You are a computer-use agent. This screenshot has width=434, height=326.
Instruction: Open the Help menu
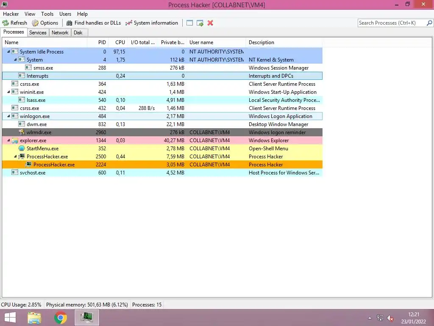82,14
